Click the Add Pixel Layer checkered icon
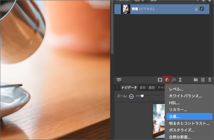 click(x=203, y=80)
